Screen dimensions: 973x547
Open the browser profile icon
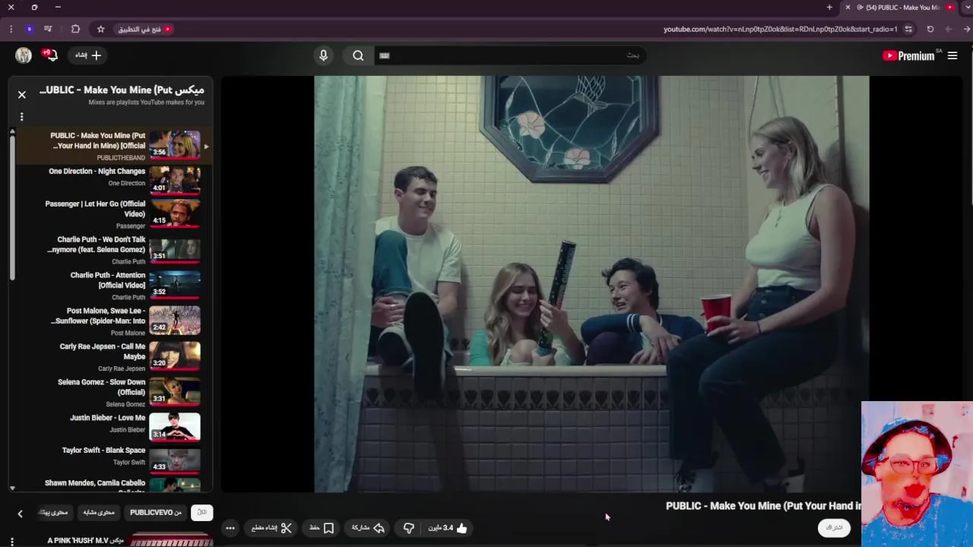[29, 29]
